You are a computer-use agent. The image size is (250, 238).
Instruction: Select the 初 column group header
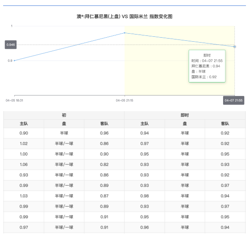[x=64, y=115]
